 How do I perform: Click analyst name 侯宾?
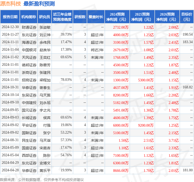coord(47,118)
